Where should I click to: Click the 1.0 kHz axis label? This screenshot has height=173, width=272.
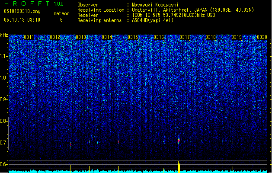click(4, 78)
